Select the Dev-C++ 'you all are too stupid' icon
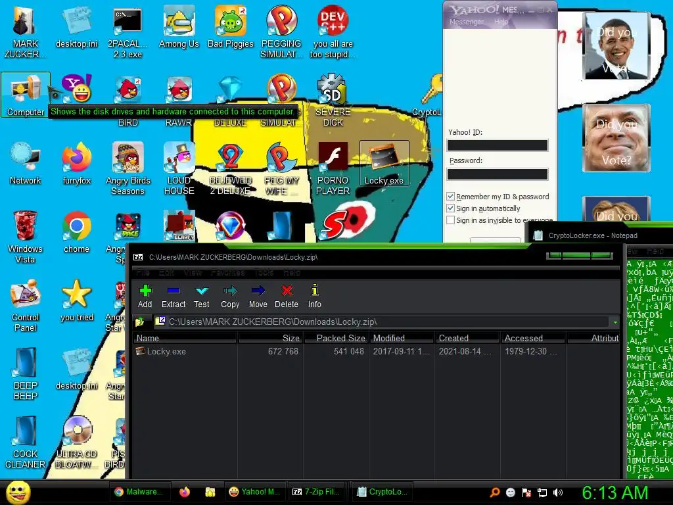The height and width of the screenshot is (505, 673). (333, 32)
